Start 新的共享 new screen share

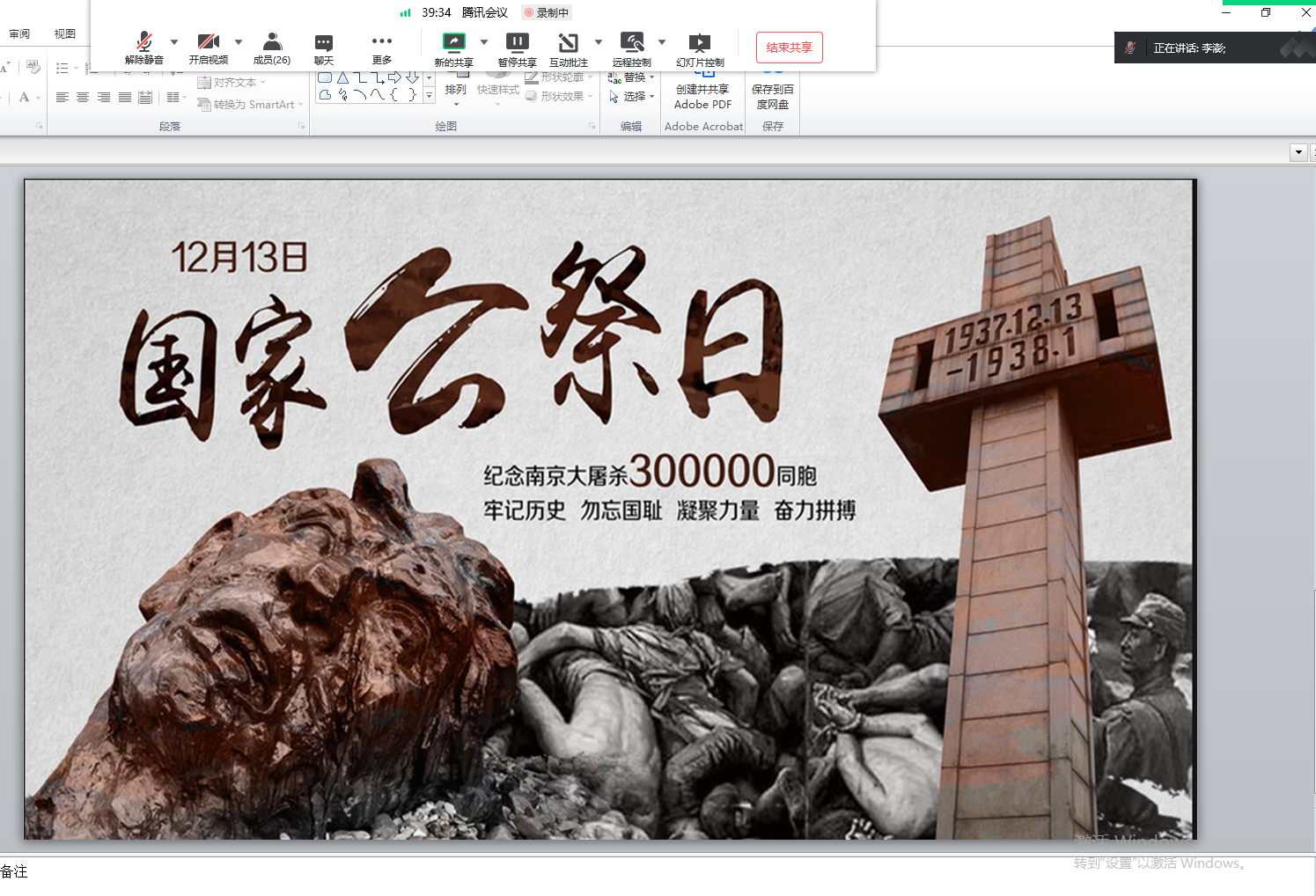[x=453, y=48]
